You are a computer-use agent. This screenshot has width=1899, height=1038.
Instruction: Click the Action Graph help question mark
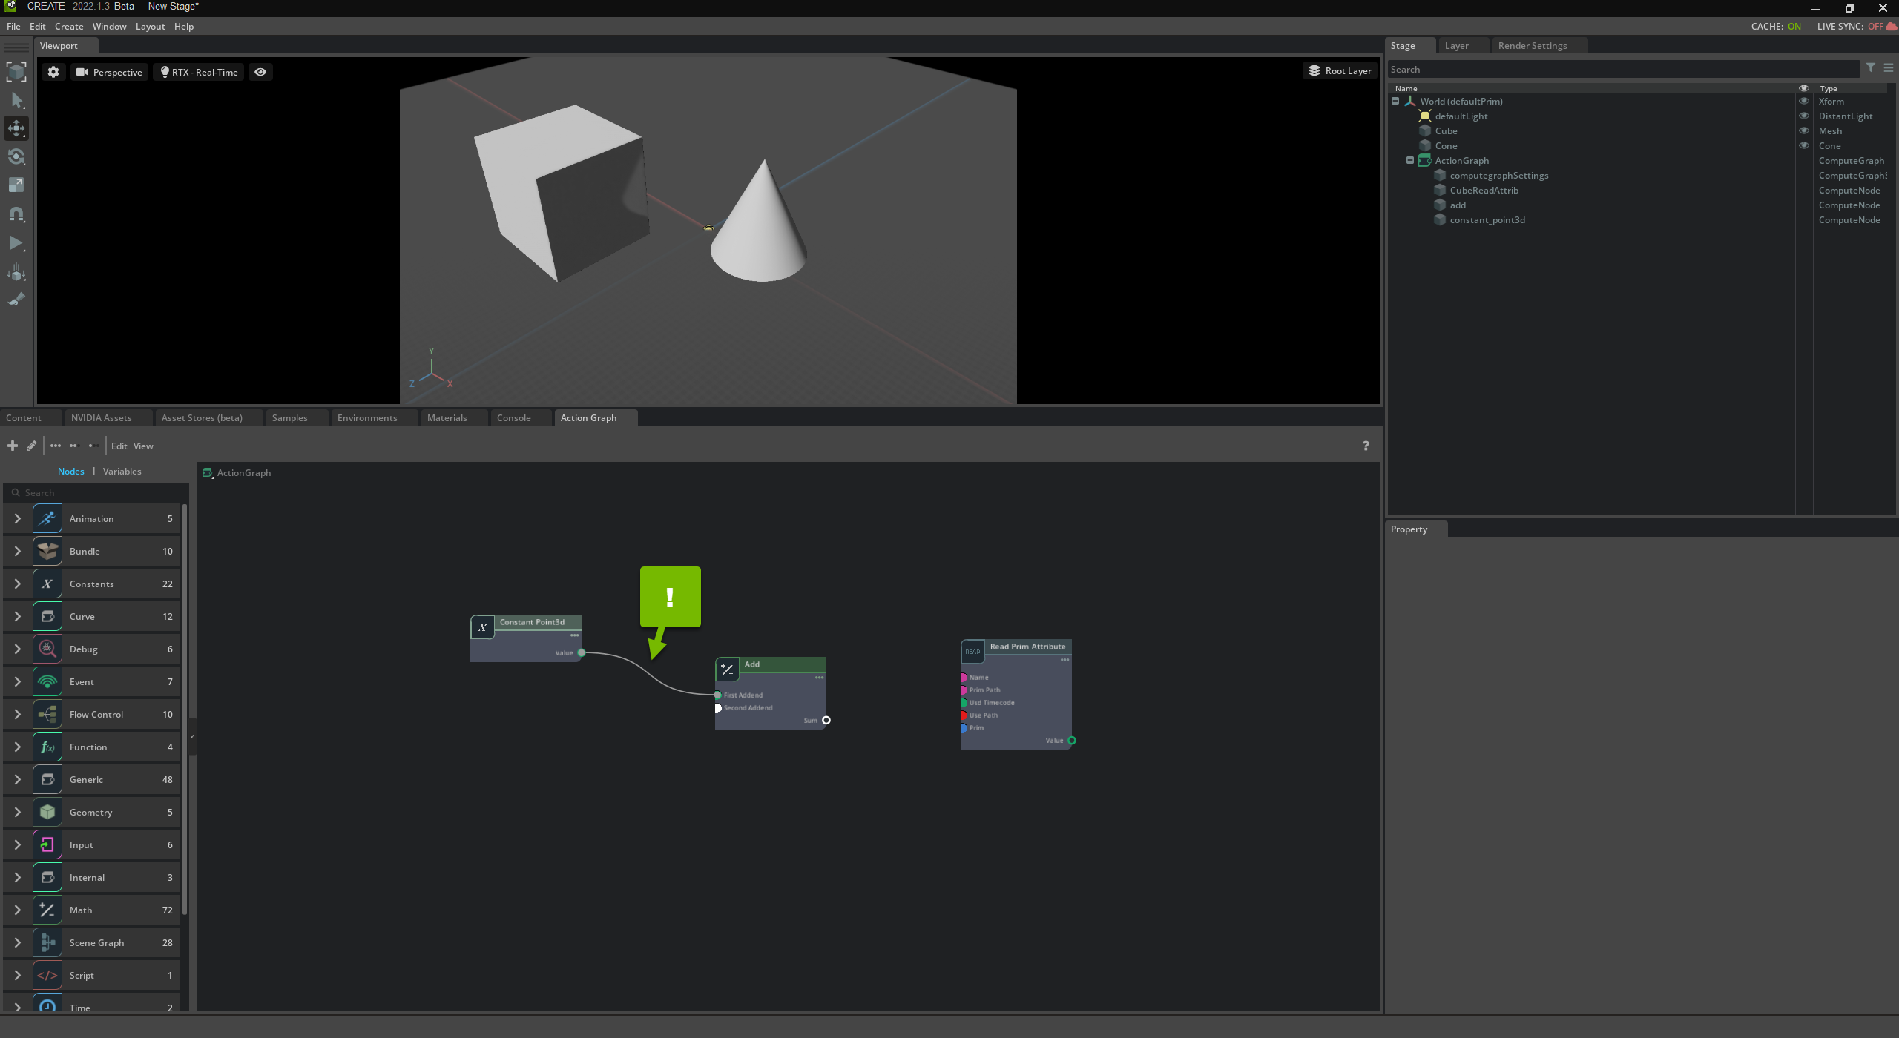point(1366,446)
